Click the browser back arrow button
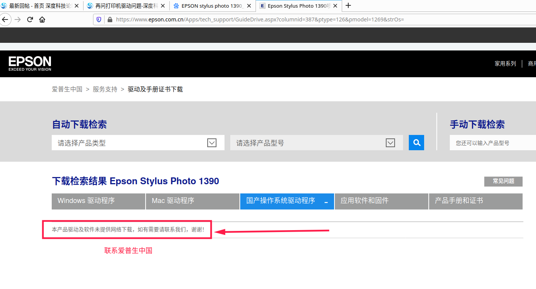536x289 pixels. click(4, 19)
